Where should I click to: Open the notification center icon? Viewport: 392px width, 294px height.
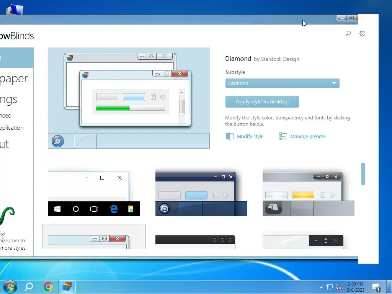[376, 287]
